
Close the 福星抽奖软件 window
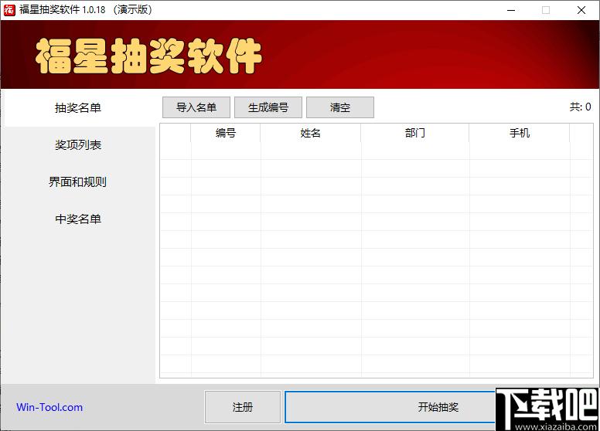pyautogui.click(x=581, y=10)
